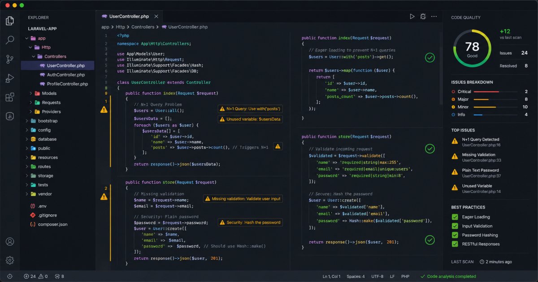This screenshot has height=282, width=538.
Task: Toggle the RESTful Responses checkbox
Action: click(x=455, y=244)
